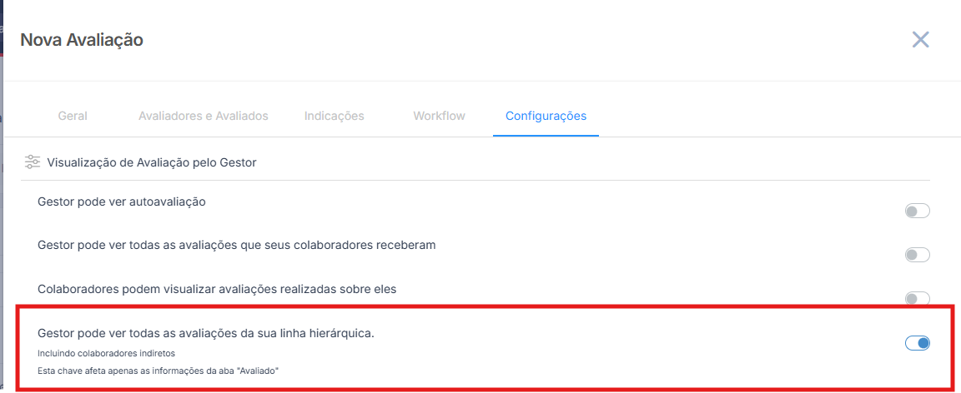Turn on toggle for avaliações que colaboradores receberam
The width and height of the screenshot is (961, 393).
tap(917, 255)
